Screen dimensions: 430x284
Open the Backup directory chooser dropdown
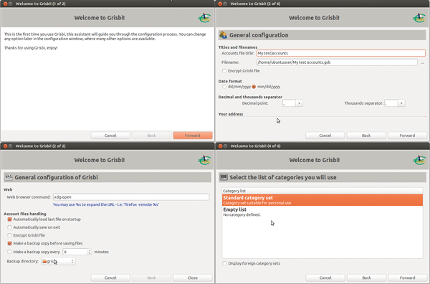pos(58,261)
